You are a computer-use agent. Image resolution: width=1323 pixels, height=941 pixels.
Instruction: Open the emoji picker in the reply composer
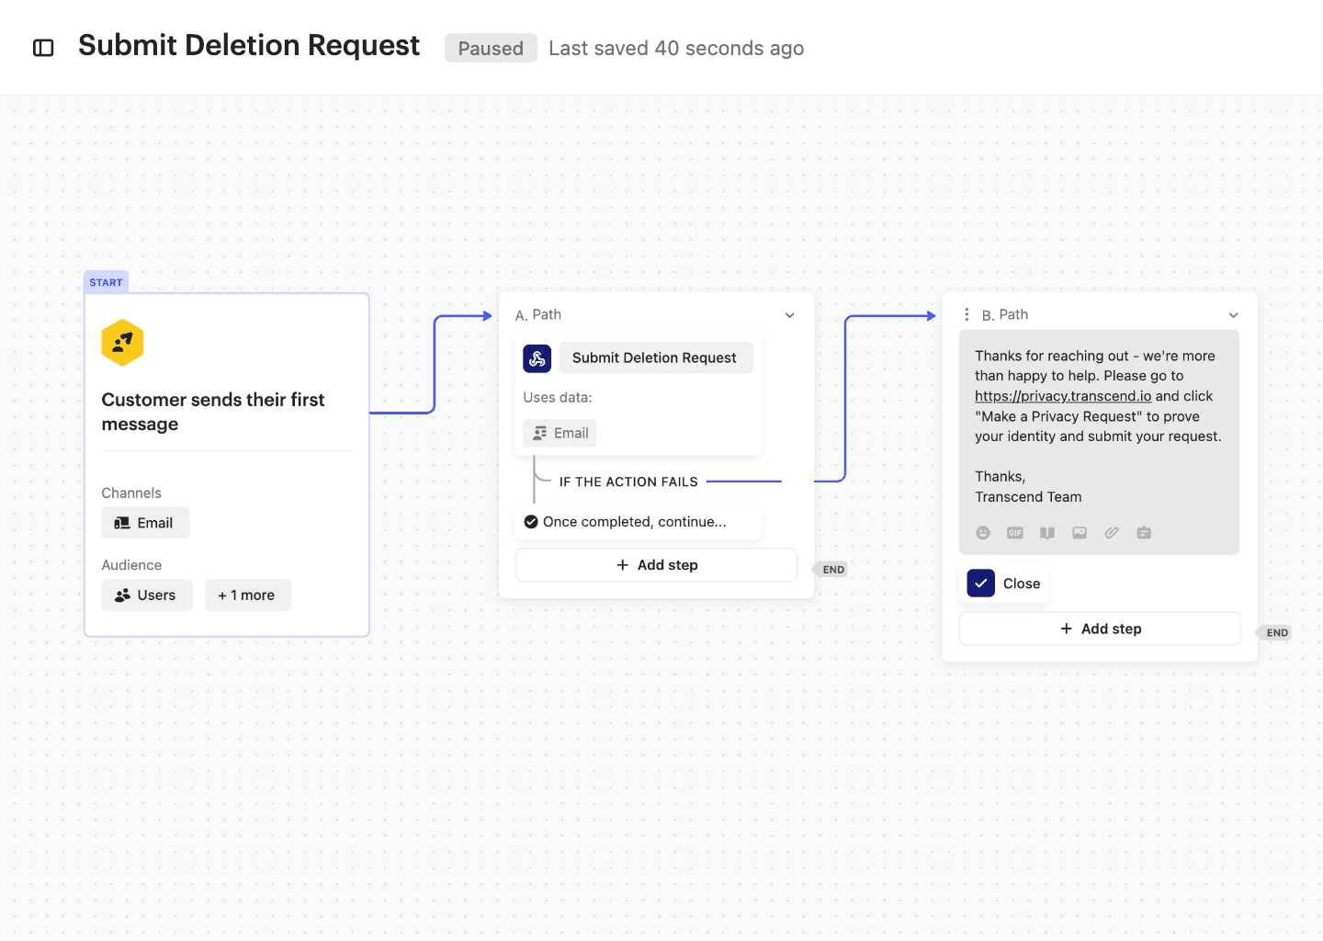[983, 532]
